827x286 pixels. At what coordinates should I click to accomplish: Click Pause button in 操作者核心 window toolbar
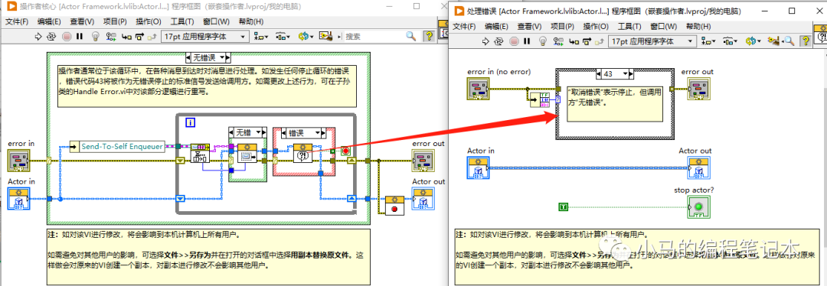[x=80, y=37]
